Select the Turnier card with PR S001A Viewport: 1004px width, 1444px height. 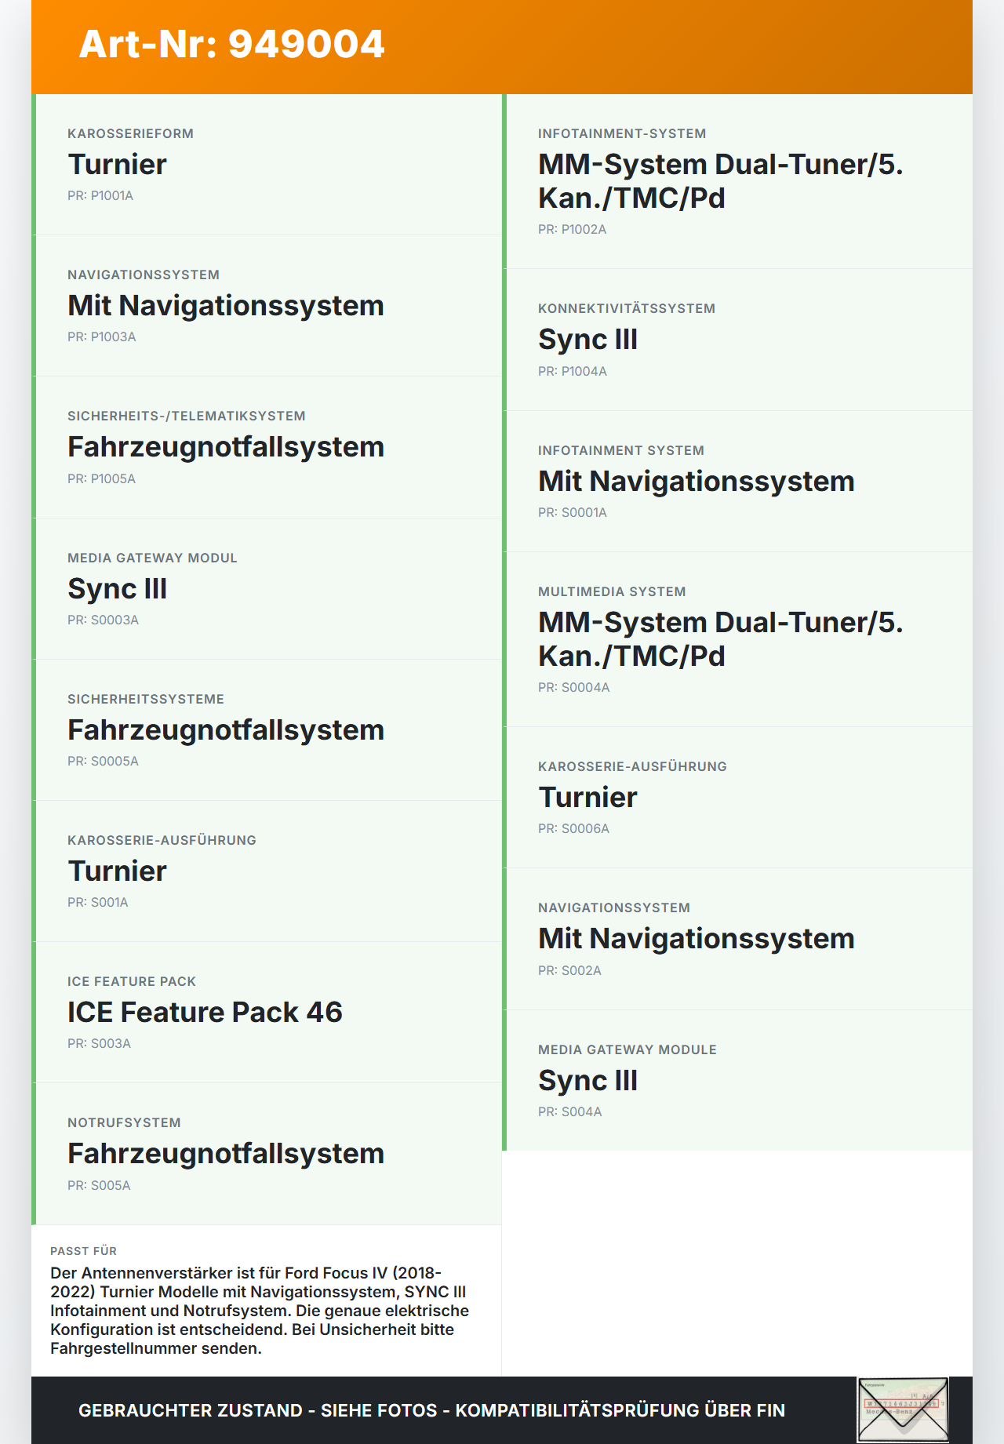[x=267, y=871]
